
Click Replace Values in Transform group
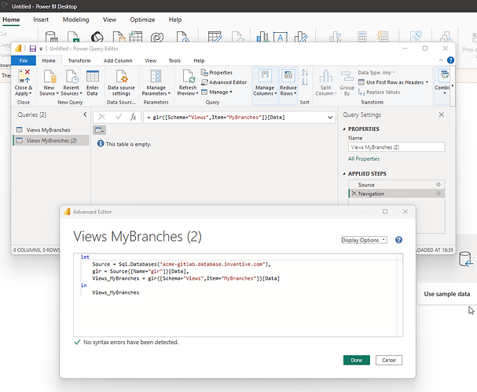(379, 92)
